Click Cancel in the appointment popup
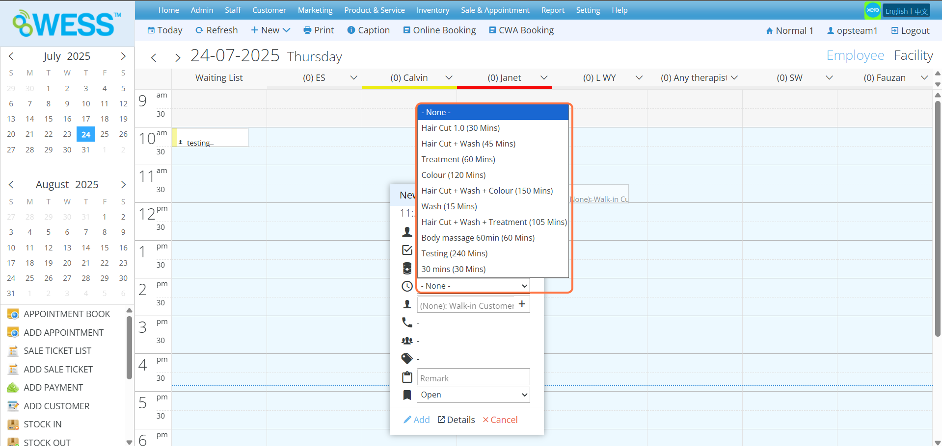The image size is (942, 446). 500,420
